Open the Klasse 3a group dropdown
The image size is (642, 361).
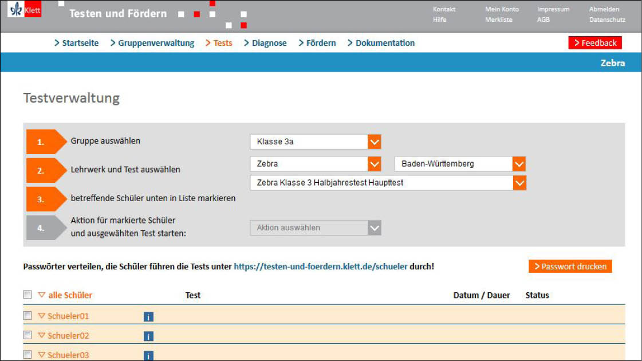coord(315,142)
